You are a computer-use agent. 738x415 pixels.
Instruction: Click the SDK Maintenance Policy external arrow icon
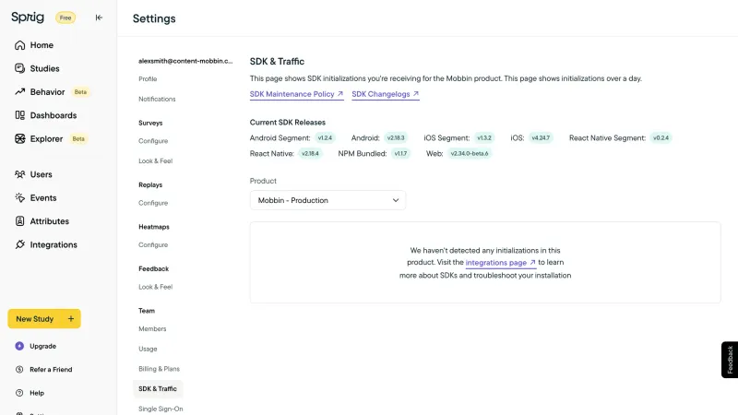(x=339, y=94)
